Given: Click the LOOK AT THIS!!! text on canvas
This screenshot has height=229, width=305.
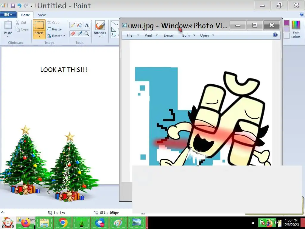Looking at the screenshot, I should (64, 70).
